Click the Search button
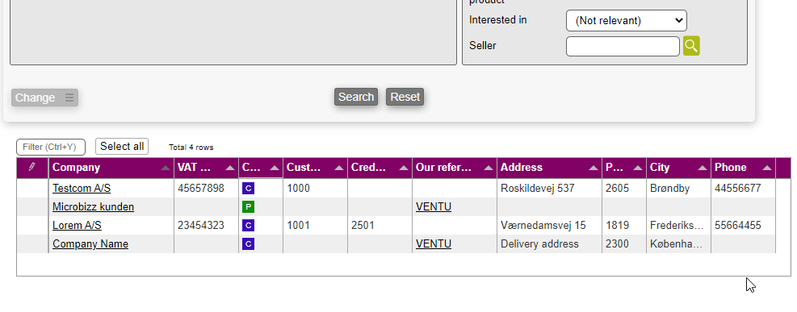Screen dimensions: 797x312 [356, 97]
